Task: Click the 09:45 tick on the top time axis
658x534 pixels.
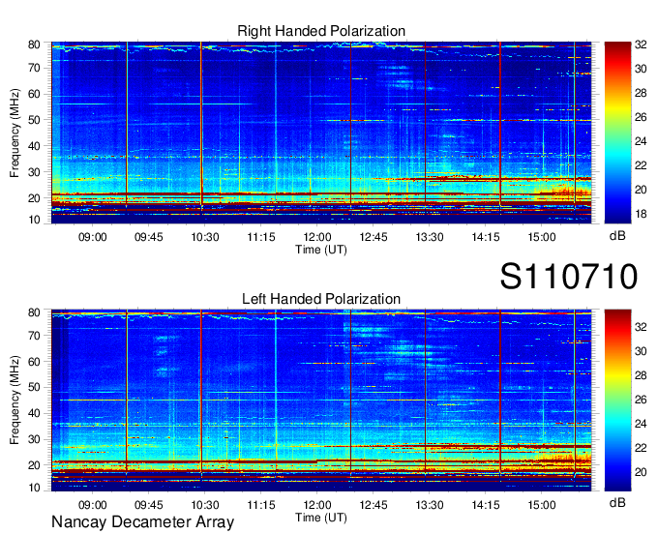Action: coord(149,237)
